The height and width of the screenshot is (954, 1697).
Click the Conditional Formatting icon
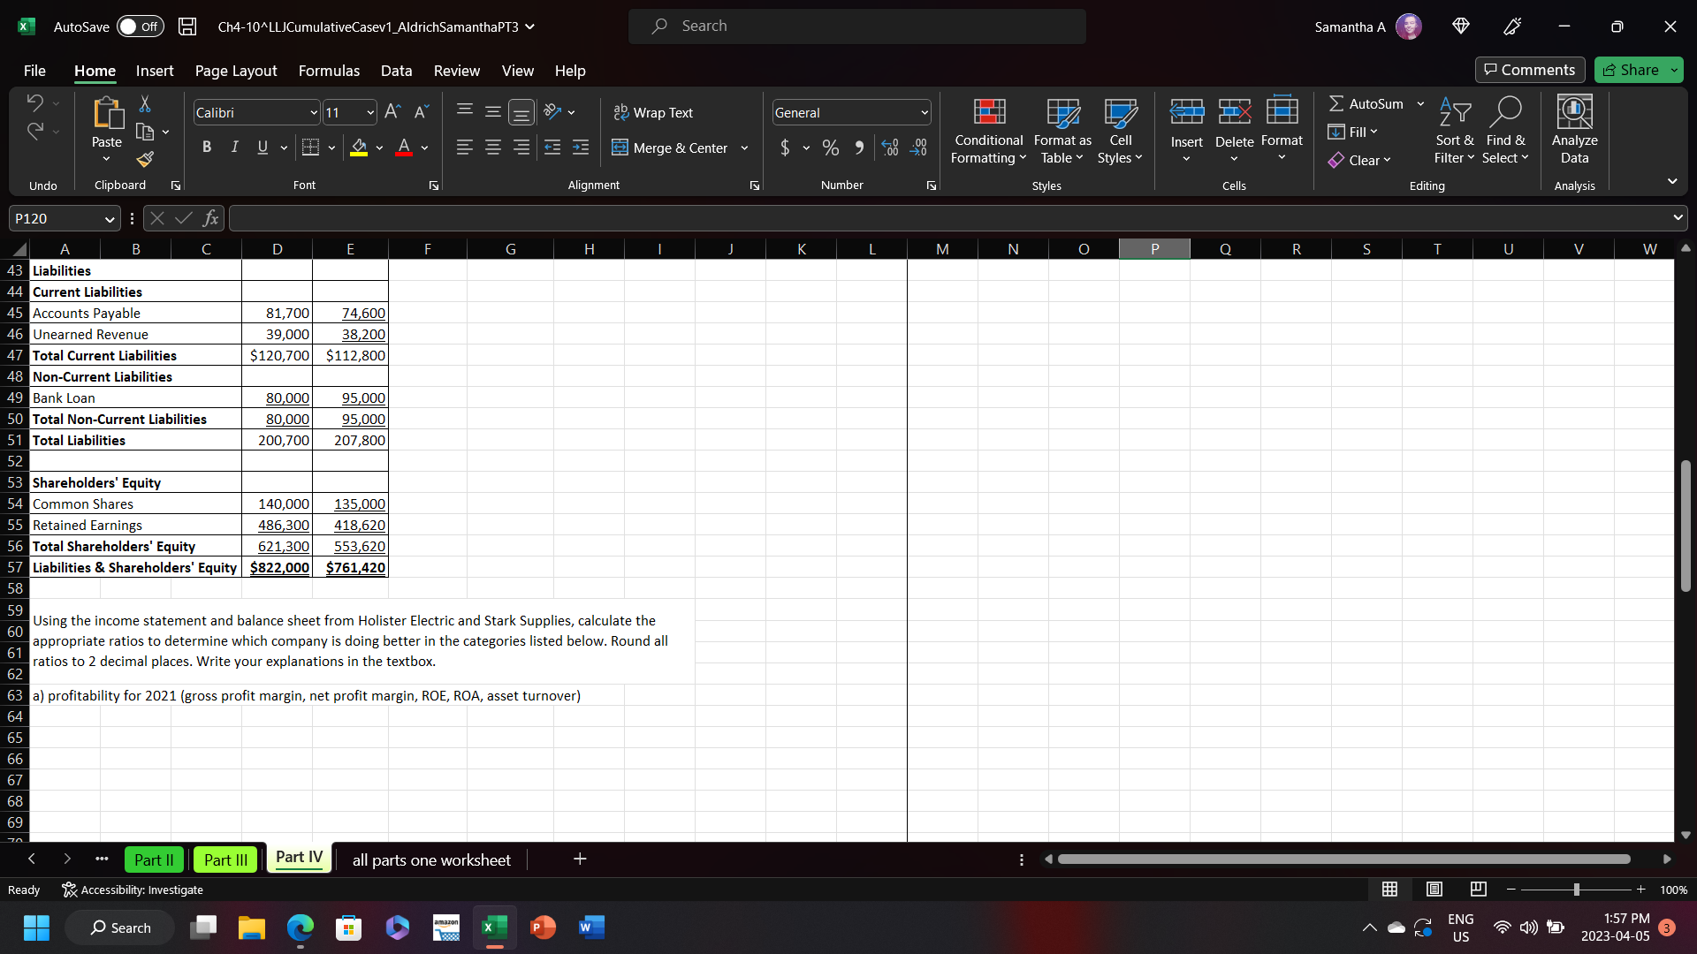point(988,112)
